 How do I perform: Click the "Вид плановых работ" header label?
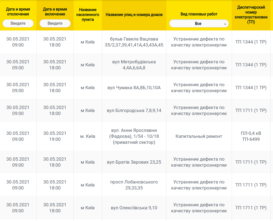199,14
